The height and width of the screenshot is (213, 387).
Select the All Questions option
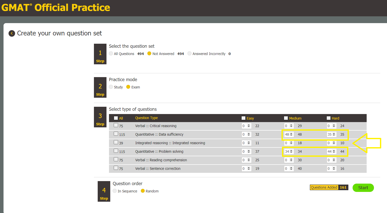point(111,54)
